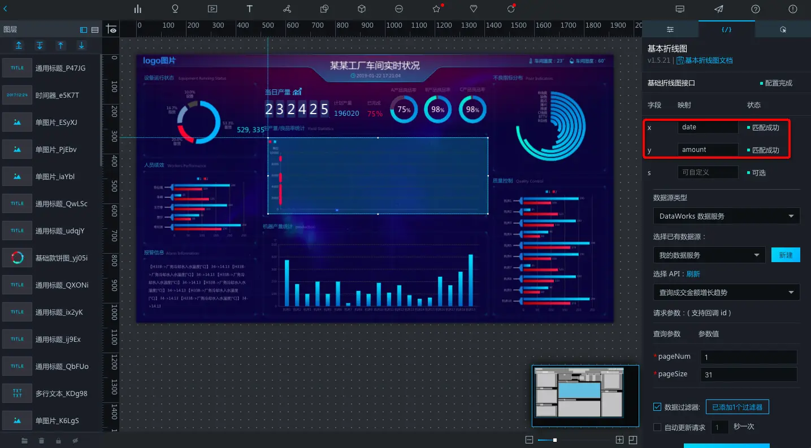Open the overlapping shapes material components menu
The image size is (811, 448).
324,9
